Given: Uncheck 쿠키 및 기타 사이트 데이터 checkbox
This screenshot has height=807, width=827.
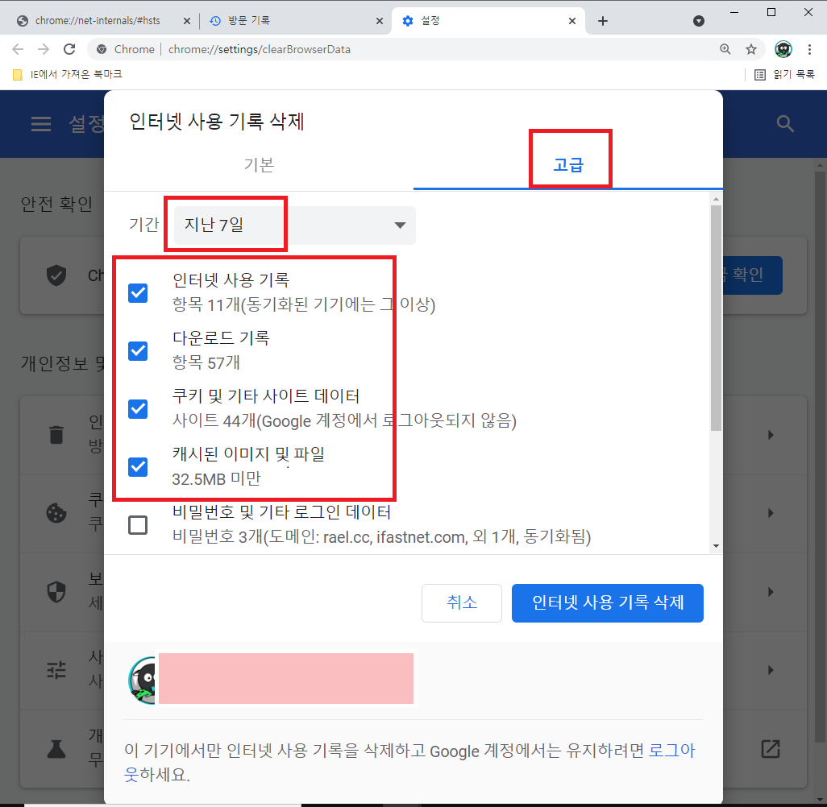Looking at the screenshot, I should tap(138, 408).
